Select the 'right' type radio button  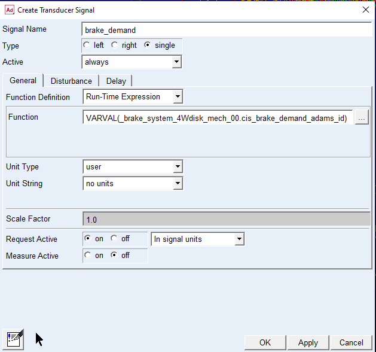point(115,45)
